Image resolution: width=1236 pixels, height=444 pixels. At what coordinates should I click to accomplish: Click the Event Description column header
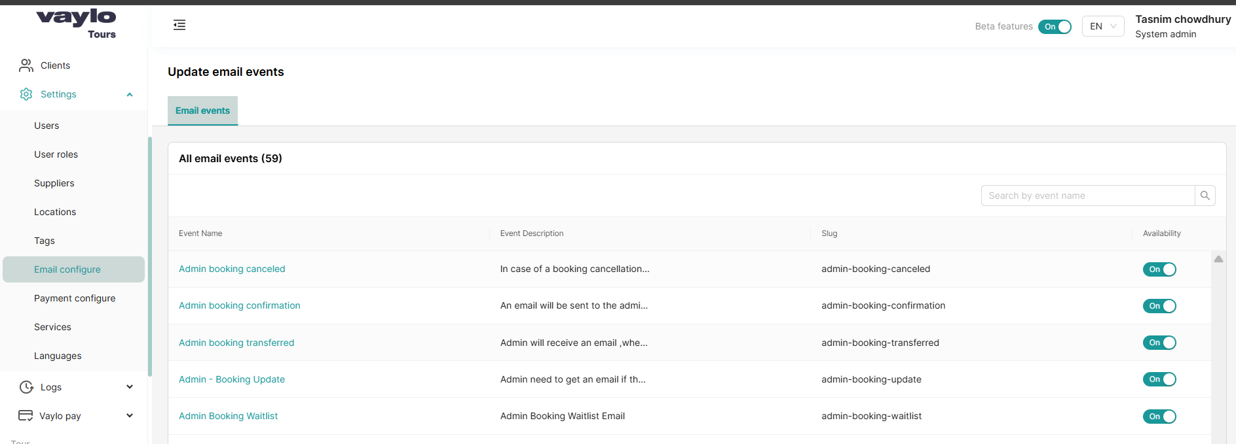pyautogui.click(x=532, y=233)
